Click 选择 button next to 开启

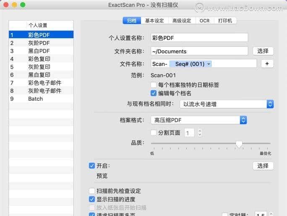[263, 166]
